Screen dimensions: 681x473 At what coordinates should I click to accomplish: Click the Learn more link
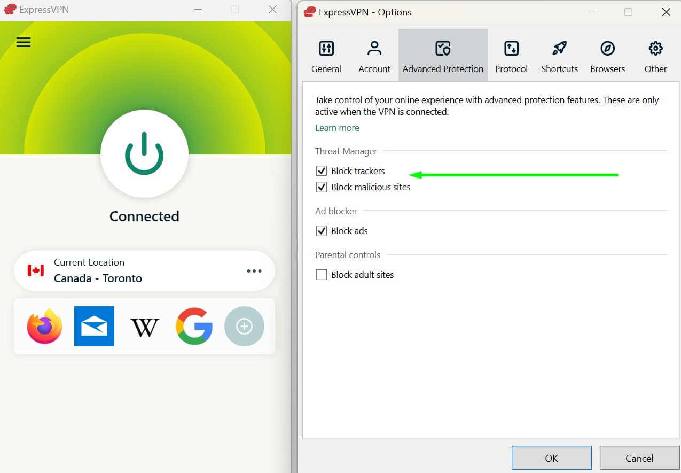[x=337, y=128]
